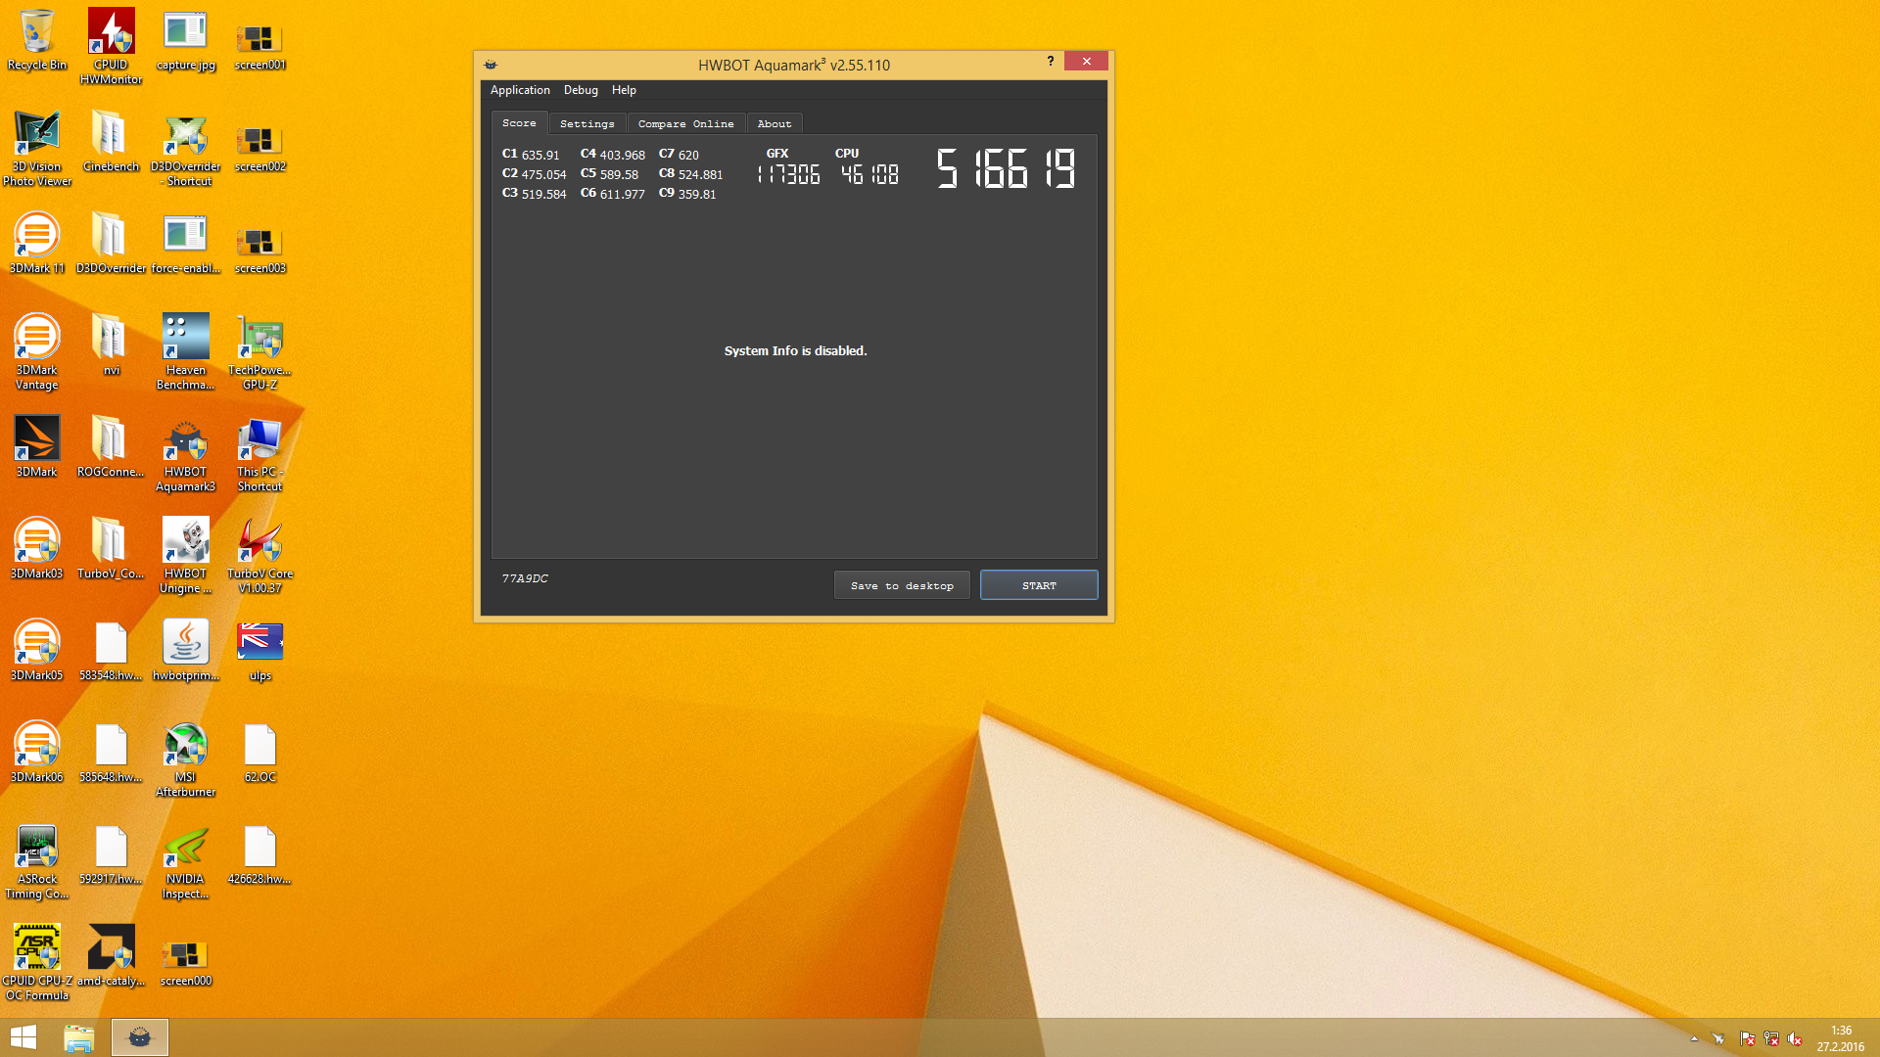Select the amd-catalyst installer icon
The image size is (1880, 1057).
click(x=111, y=956)
